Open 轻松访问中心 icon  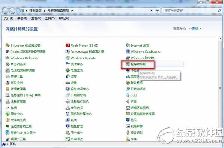(68, 89)
